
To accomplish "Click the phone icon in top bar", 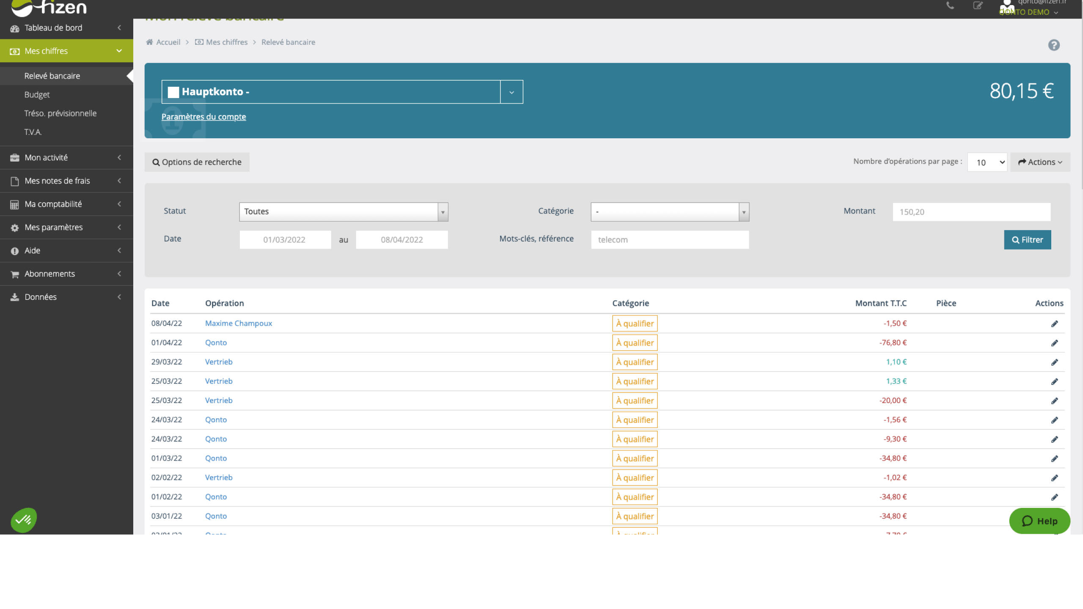I will (950, 6).
